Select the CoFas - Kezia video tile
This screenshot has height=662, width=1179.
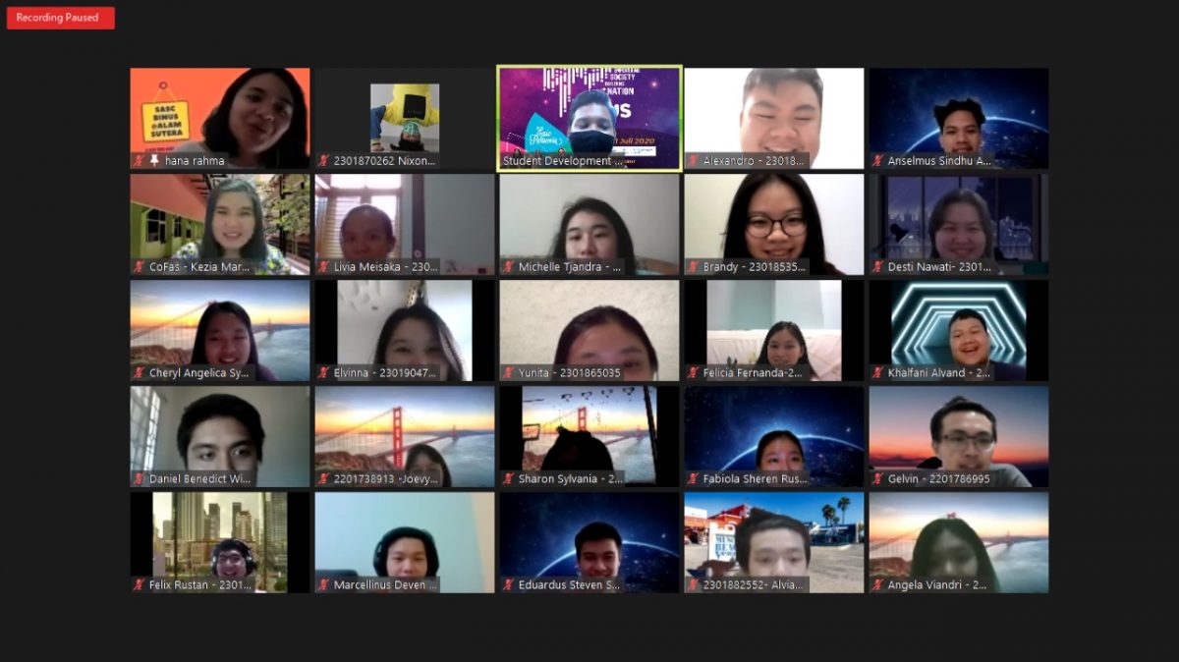(220, 224)
